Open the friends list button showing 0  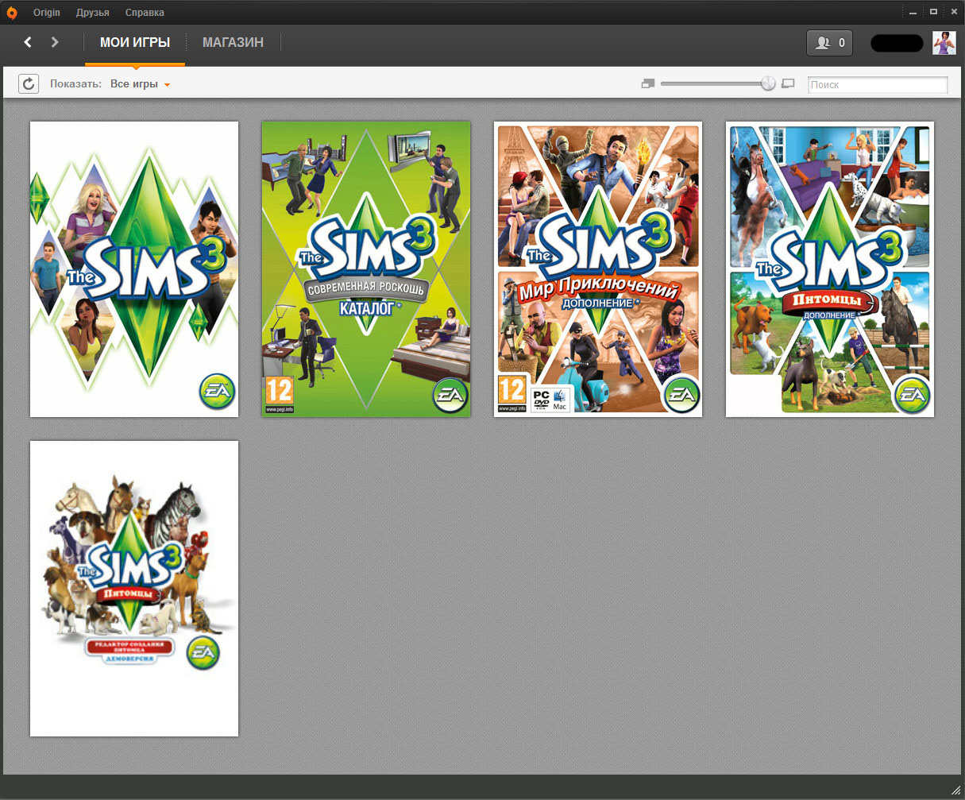pyautogui.click(x=829, y=43)
